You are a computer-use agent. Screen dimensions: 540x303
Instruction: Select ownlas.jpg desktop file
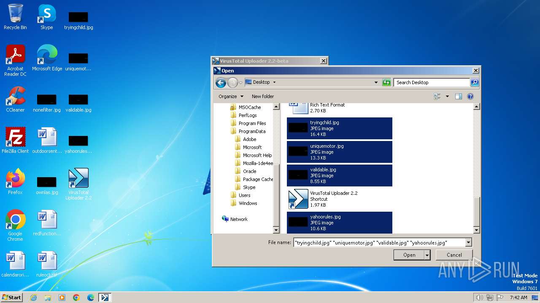[47, 185]
